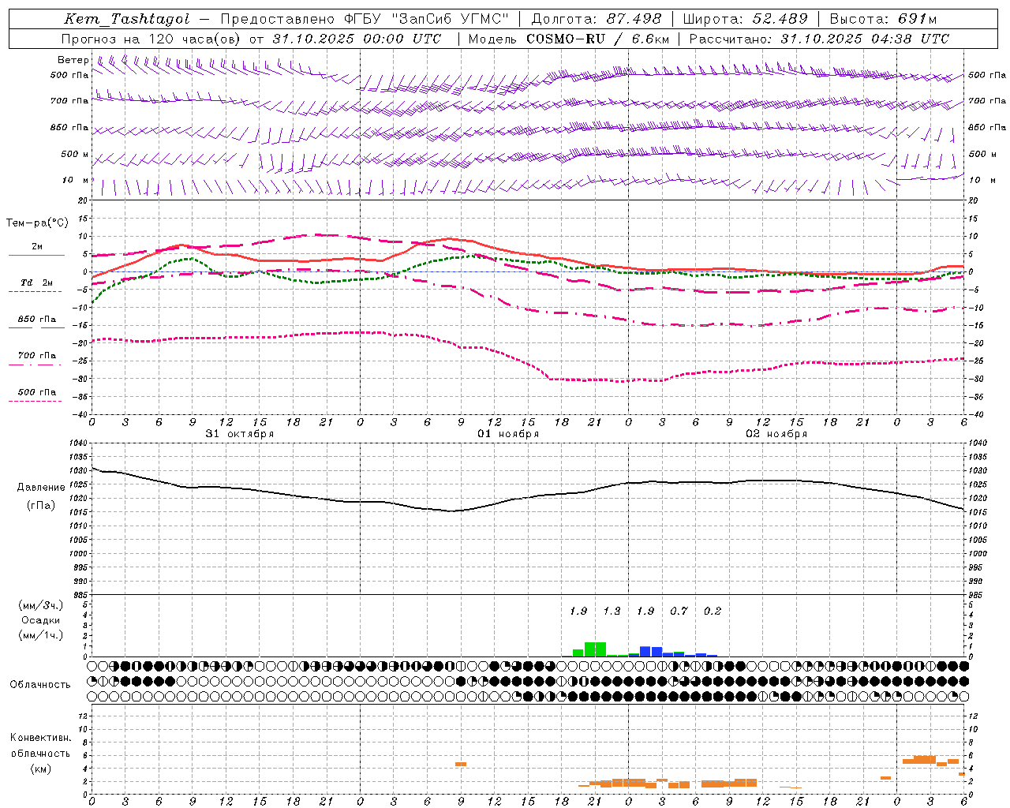Click the '(мм/3ч.)' unit label
1010x808 pixels.
(x=40, y=605)
